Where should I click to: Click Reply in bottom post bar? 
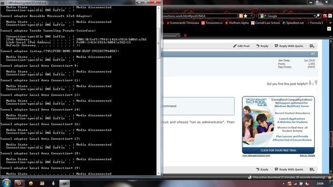(x=262, y=169)
